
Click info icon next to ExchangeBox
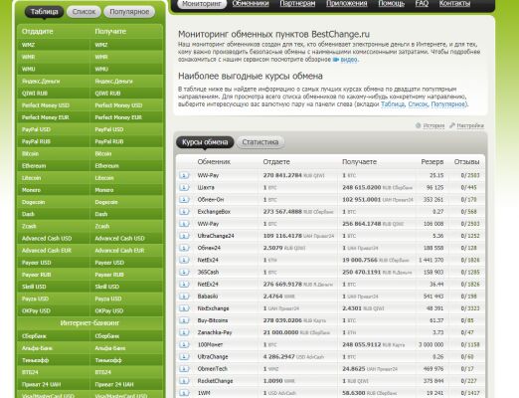[184, 212]
